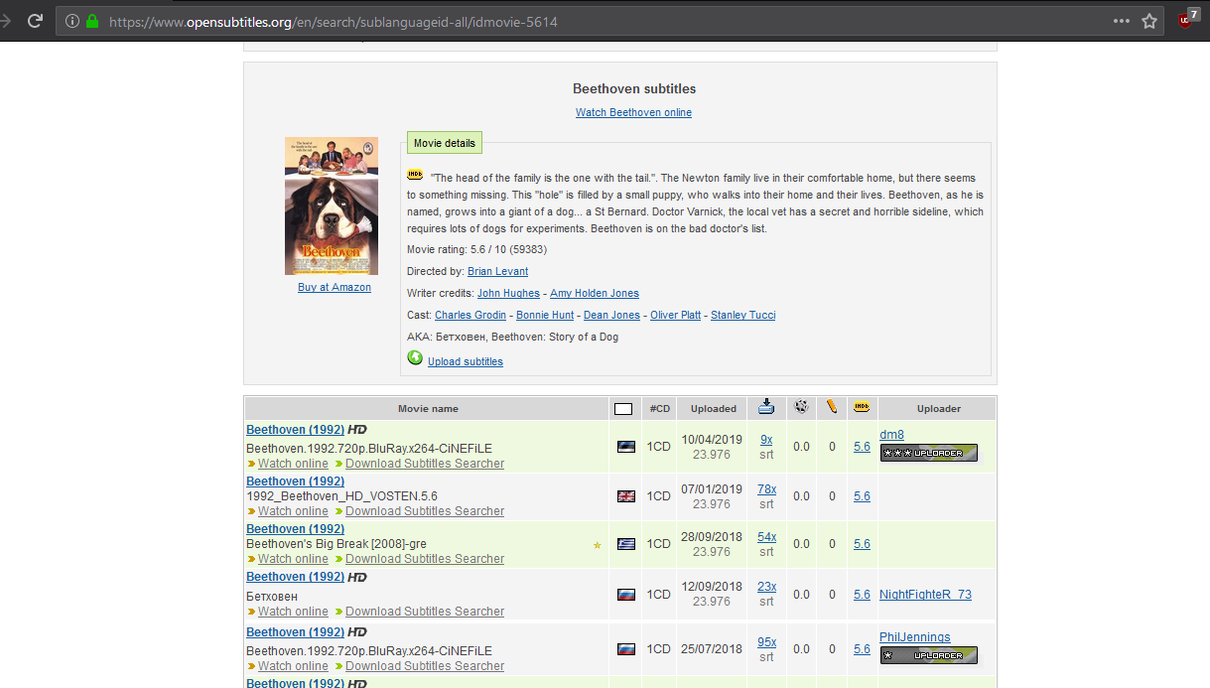The height and width of the screenshot is (688, 1210).
Task: Sort by movie reel rating column icon
Action: [801, 406]
